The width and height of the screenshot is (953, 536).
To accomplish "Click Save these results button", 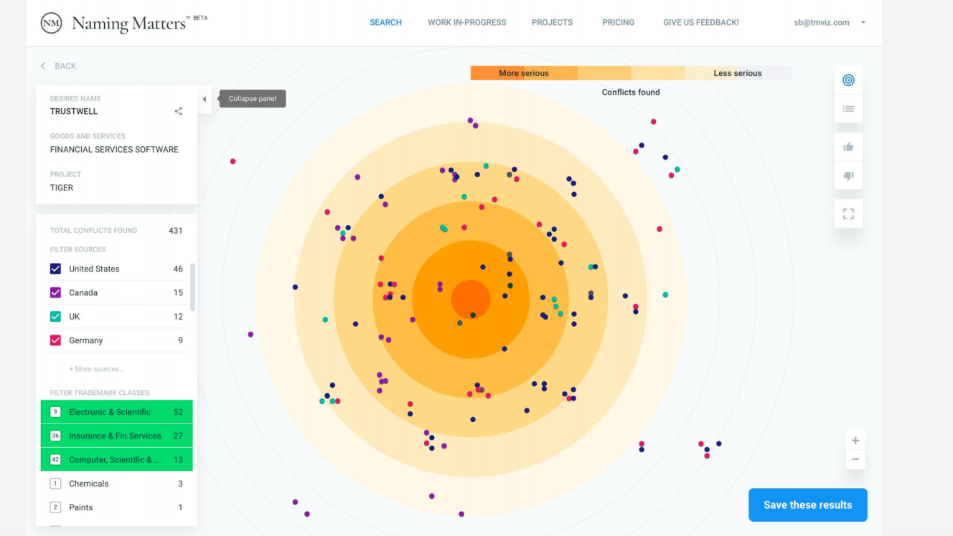I will (808, 505).
